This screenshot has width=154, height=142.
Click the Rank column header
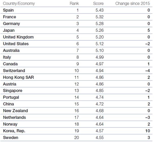tap(74, 4)
